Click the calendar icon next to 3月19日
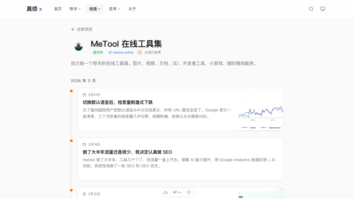354x199 pixels. click(x=84, y=144)
